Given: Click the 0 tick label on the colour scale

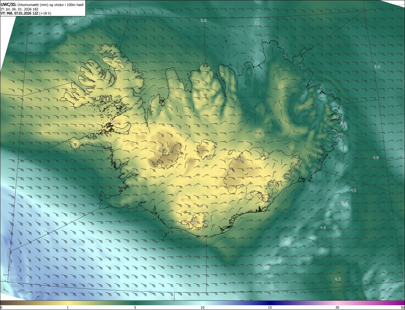Looking at the screenshot, I should (x=1, y=308).
